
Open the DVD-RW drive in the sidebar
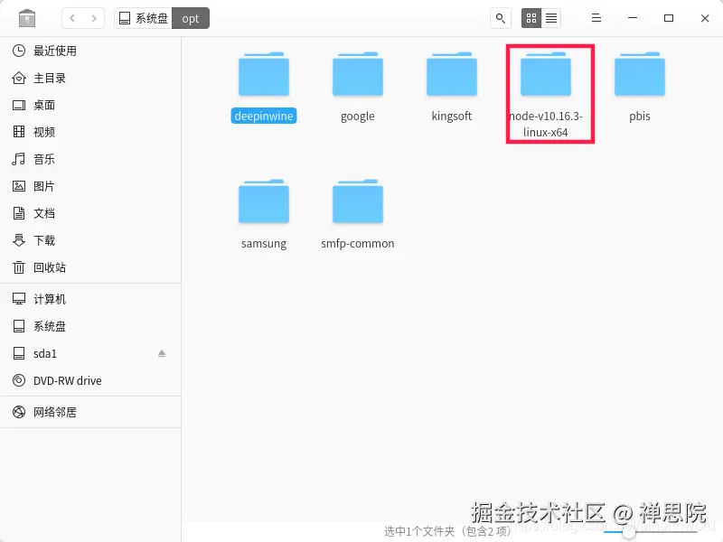tap(54, 380)
